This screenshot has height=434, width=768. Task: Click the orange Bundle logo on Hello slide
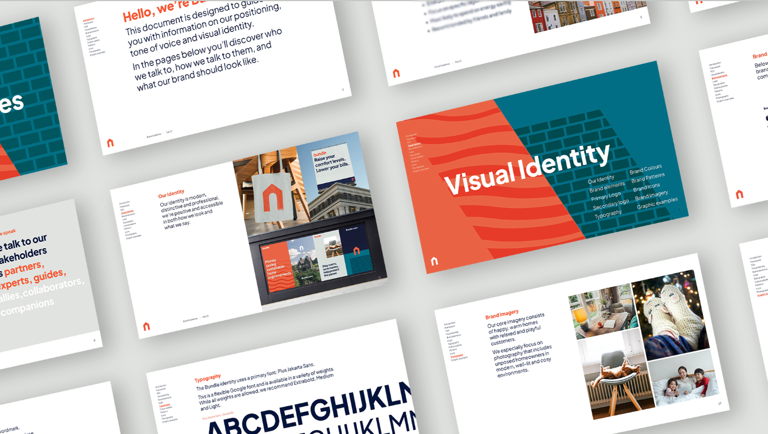(x=110, y=143)
